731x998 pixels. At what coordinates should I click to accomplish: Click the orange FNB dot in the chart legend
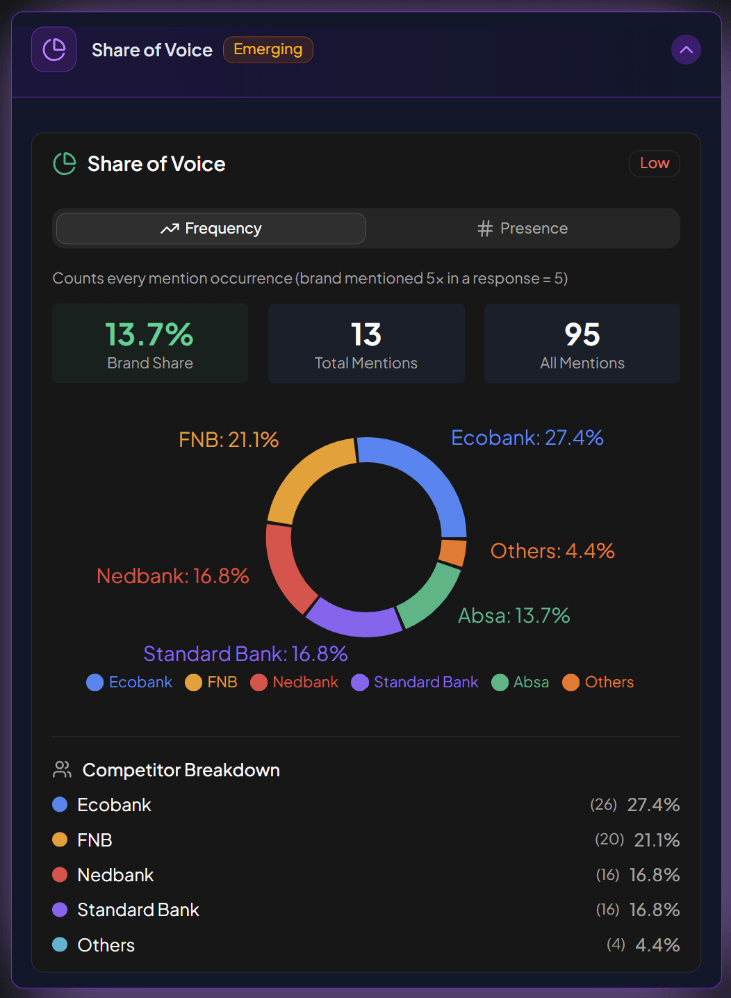[192, 682]
